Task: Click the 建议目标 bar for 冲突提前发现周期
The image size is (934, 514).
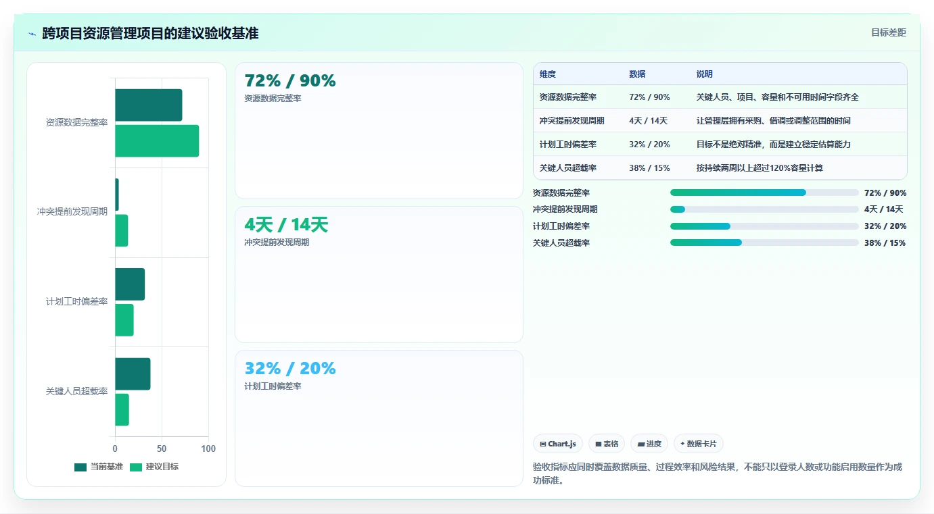Action: [x=122, y=230]
